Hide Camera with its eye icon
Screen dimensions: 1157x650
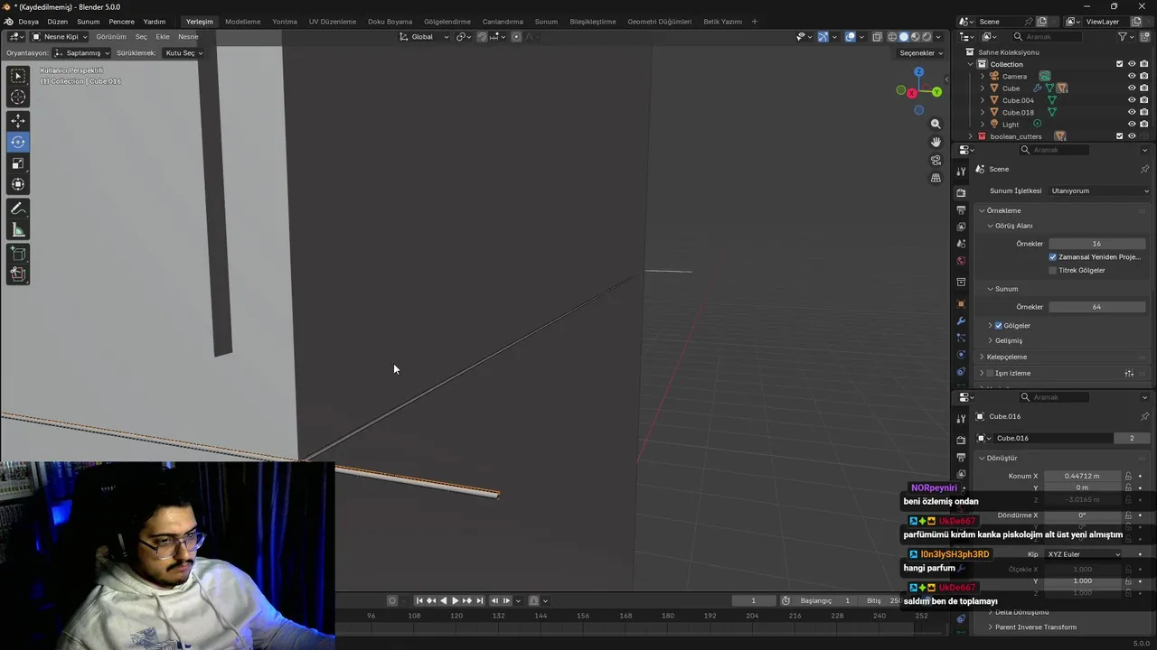click(x=1132, y=76)
